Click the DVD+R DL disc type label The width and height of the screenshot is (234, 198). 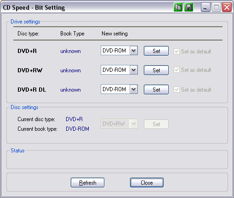point(32,90)
